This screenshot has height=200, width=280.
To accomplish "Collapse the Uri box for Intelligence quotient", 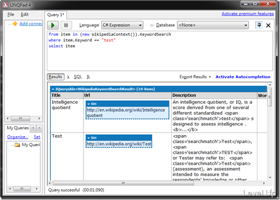I will pyautogui.click(x=89, y=104).
